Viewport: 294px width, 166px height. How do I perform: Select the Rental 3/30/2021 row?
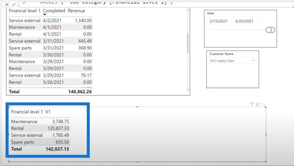50,55
